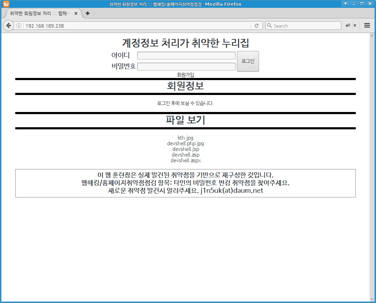Screen dimensions: 376x303
Task: Click the page's vertical scrollbar track
Action: [x=372, y=168]
